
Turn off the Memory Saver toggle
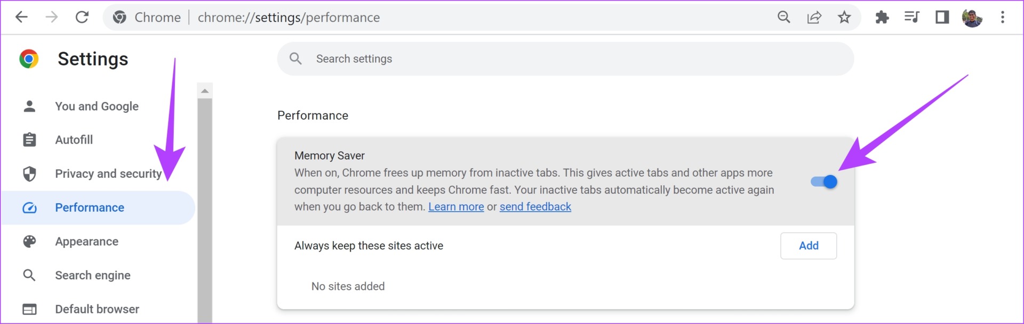tap(824, 182)
